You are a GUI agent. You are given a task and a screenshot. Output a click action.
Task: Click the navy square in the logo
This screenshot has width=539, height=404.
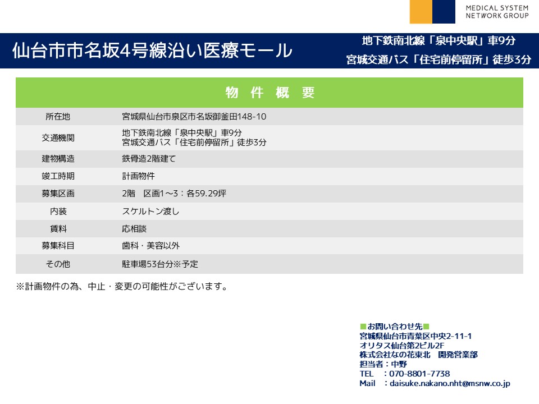(444, 12)
